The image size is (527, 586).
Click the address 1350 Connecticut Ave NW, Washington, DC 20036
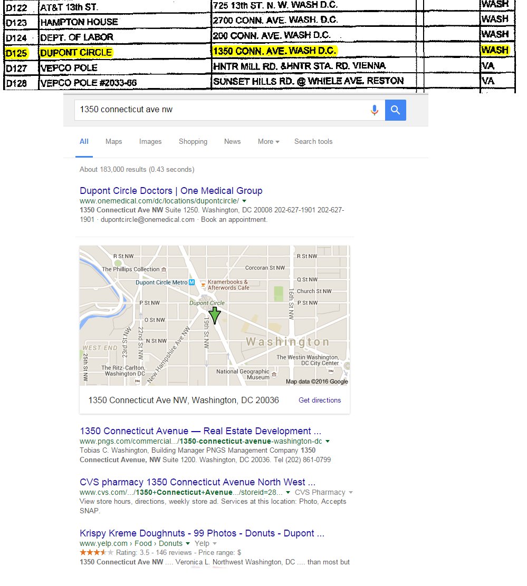point(184,401)
